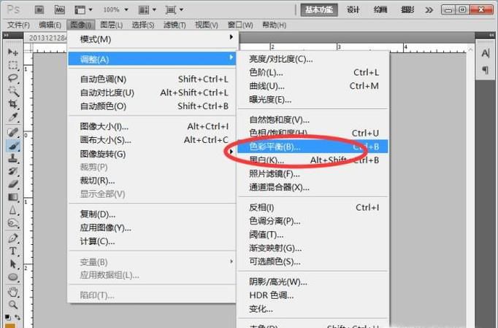This screenshot has height=328, width=498.
Task: Choose 色彩平衡(B)... from adjustments
Action: (x=313, y=147)
